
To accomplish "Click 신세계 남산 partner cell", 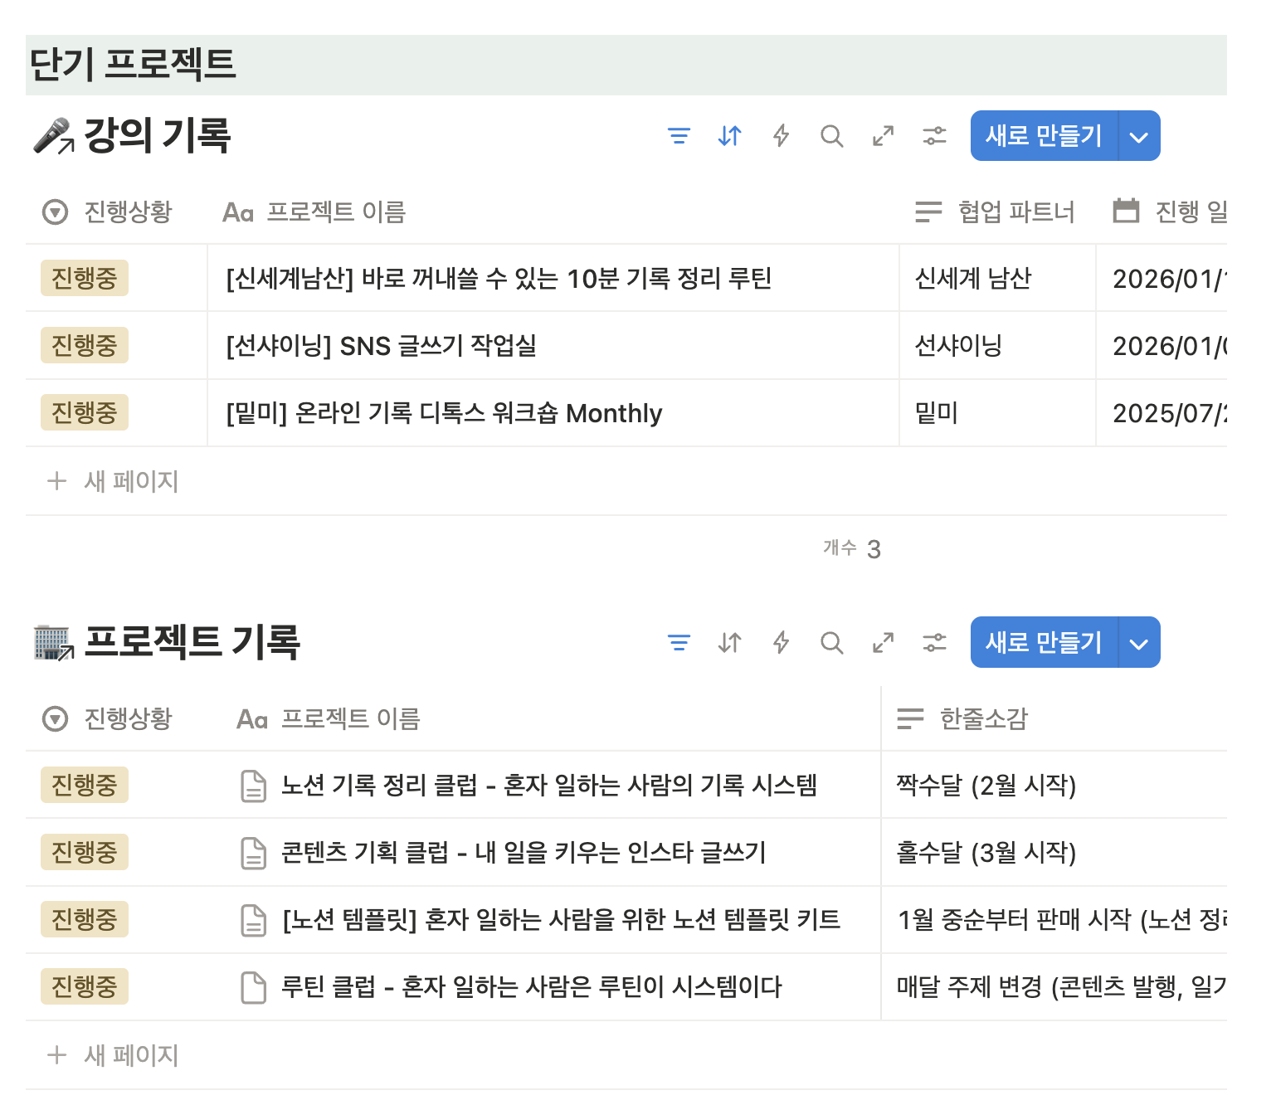I will point(997,279).
